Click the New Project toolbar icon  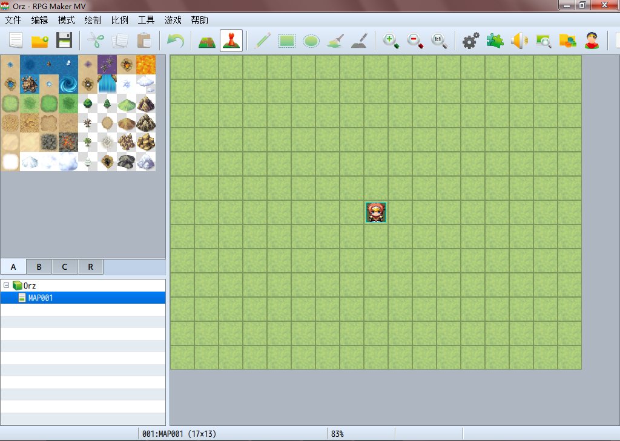point(16,41)
